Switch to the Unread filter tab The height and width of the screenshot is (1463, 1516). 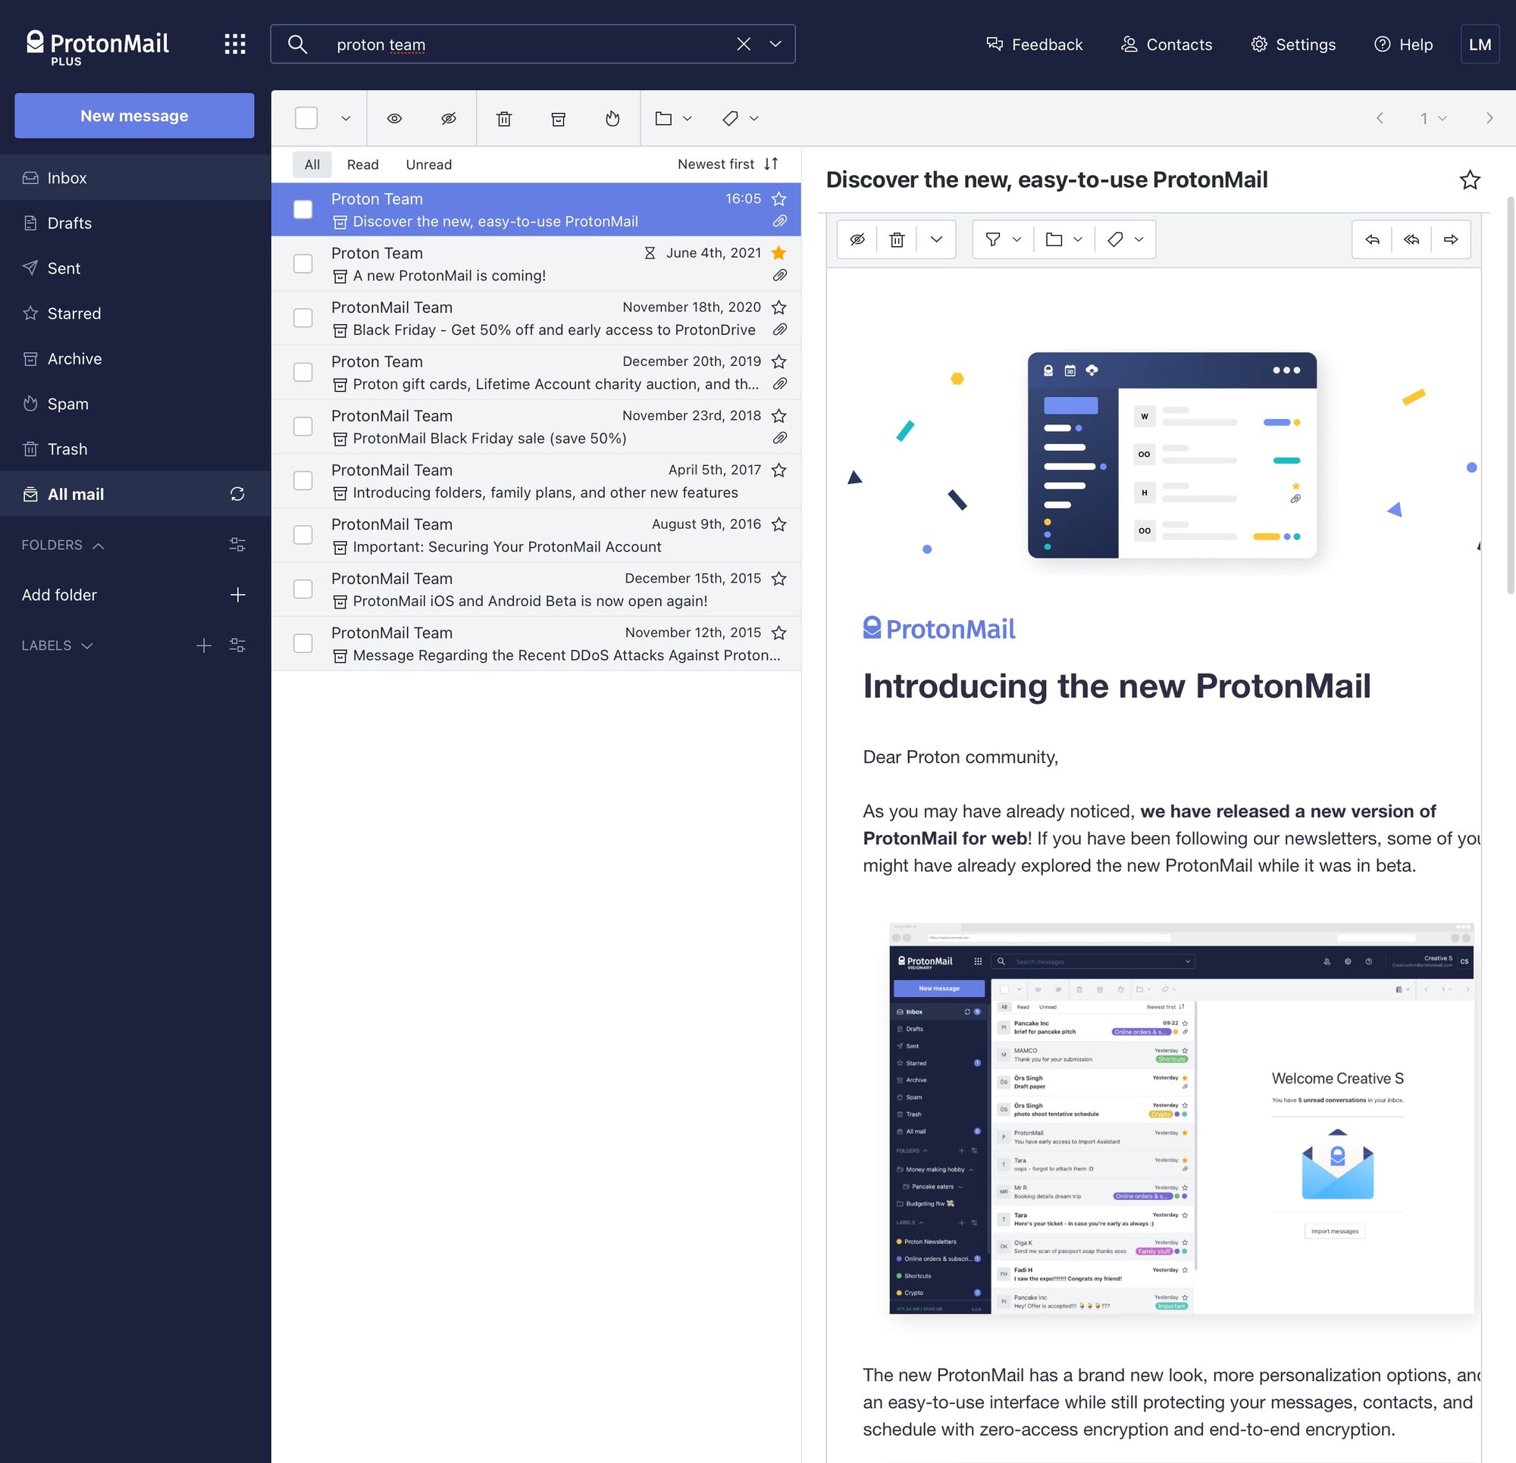pos(428,164)
